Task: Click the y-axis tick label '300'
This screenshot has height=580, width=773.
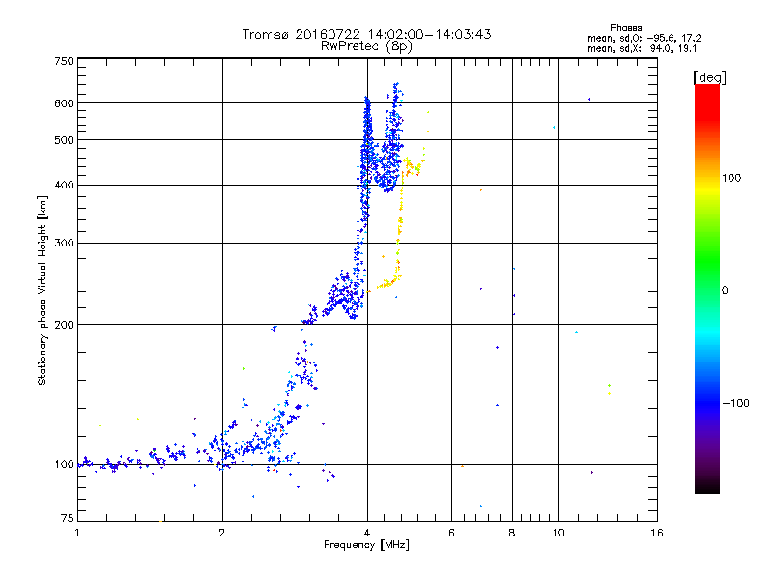Action: [x=65, y=244]
